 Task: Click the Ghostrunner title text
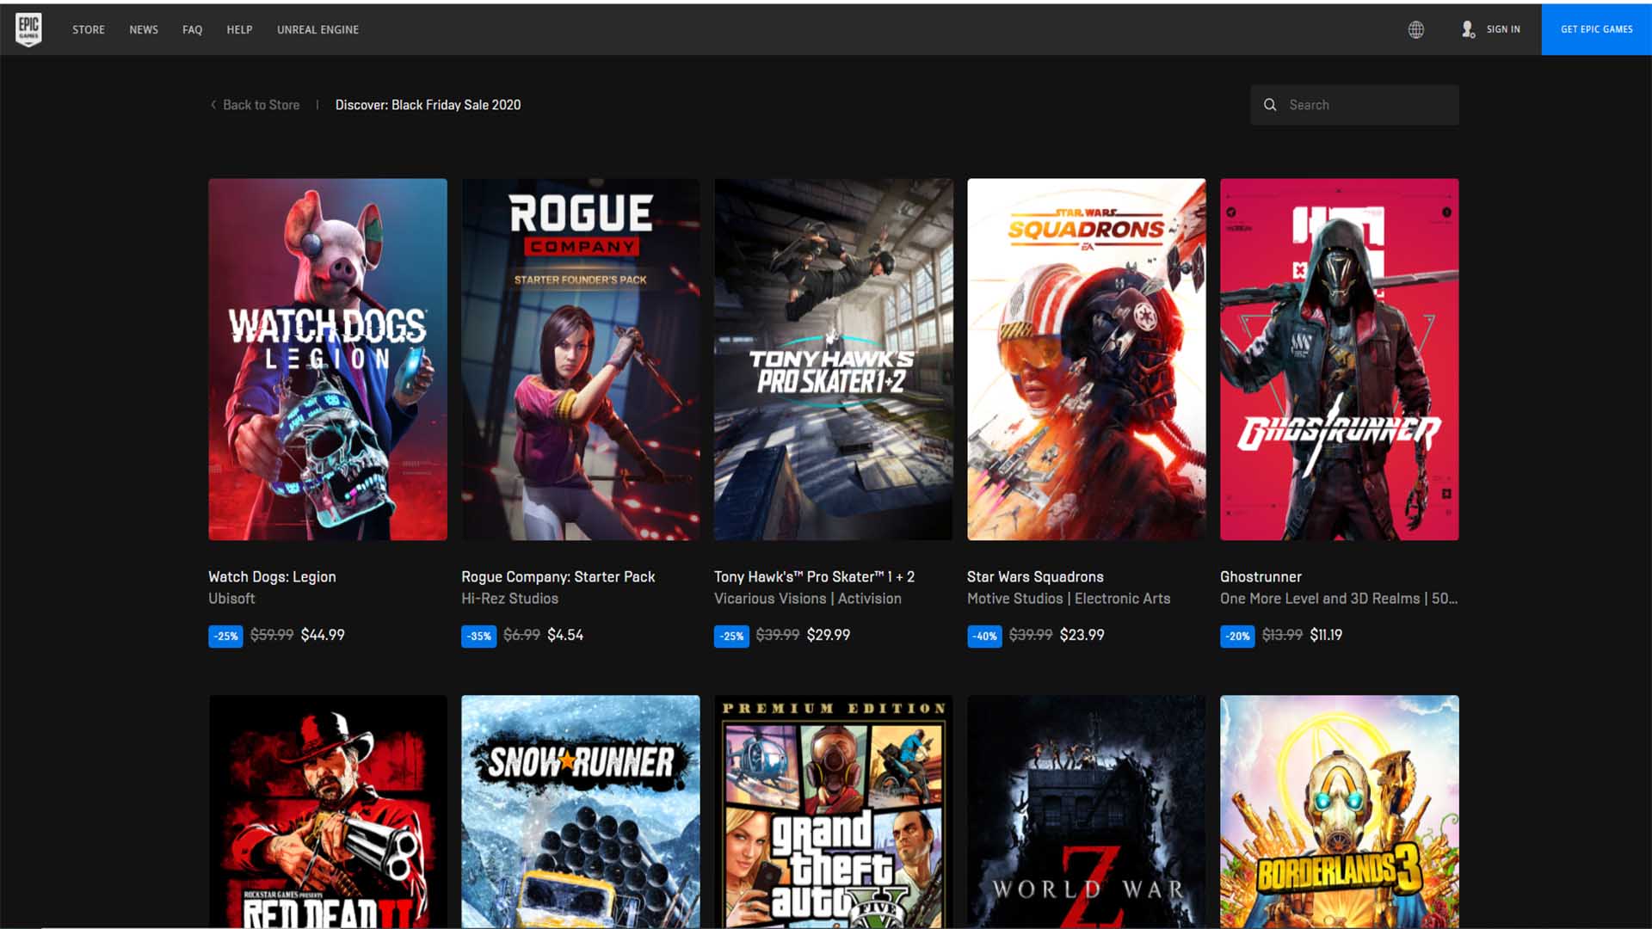[x=1261, y=577]
